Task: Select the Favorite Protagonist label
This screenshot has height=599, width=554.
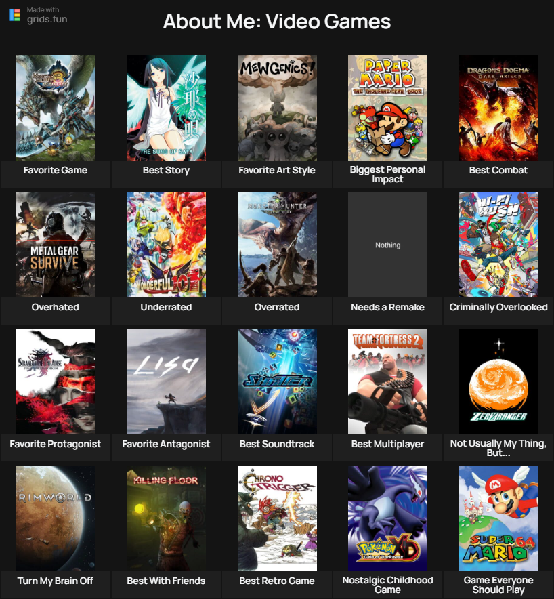Action: point(56,444)
